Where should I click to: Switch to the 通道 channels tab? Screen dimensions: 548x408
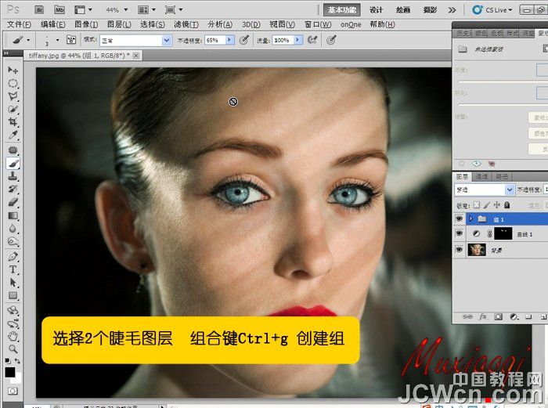click(481, 177)
